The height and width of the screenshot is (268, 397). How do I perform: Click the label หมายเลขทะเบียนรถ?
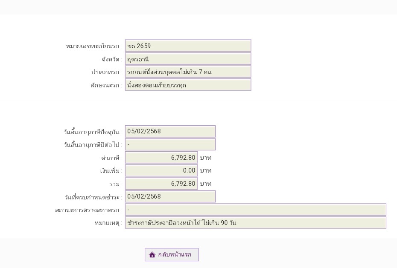[x=94, y=46]
